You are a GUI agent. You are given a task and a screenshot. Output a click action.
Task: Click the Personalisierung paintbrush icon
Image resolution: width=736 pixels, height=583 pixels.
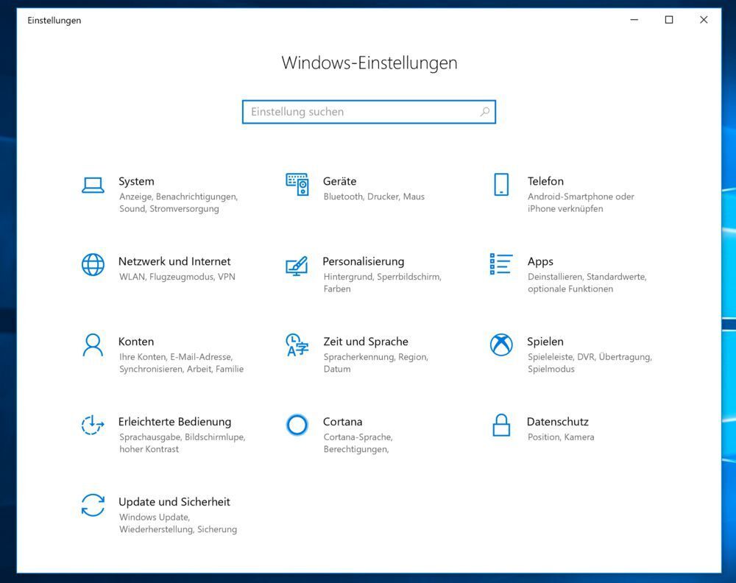[297, 266]
